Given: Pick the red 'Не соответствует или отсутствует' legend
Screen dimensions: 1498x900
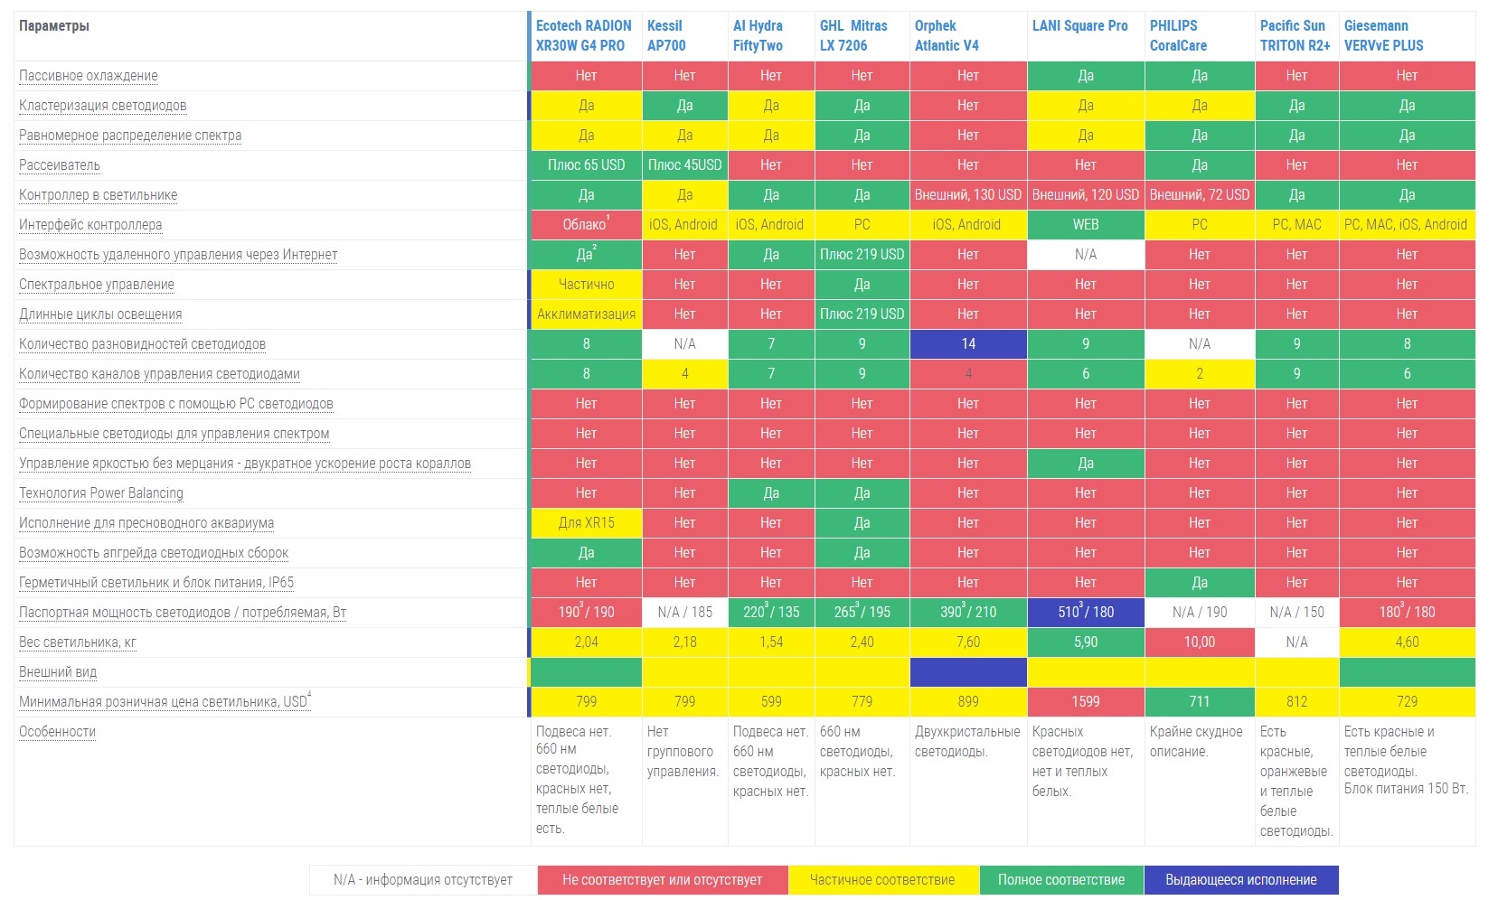Looking at the screenshot, I should (x=662, y=880).
